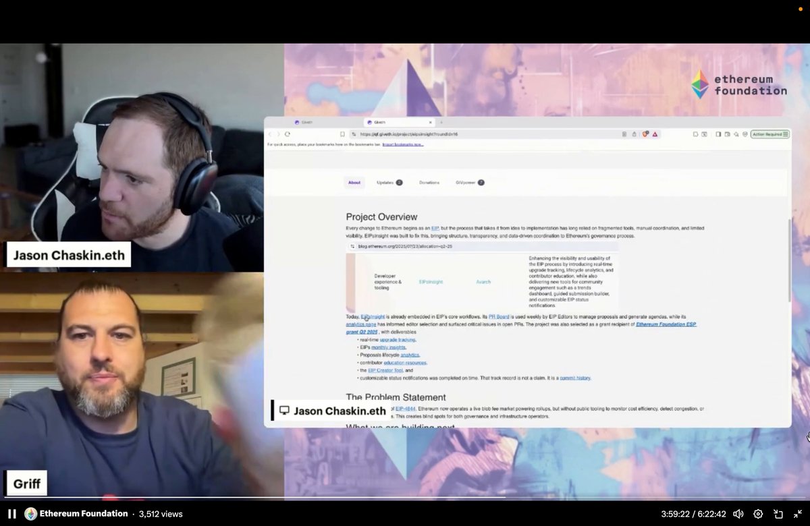This screenshot has width=810, height=526.
Task: Click Import bookmarks now link
Action: [403, 144]
